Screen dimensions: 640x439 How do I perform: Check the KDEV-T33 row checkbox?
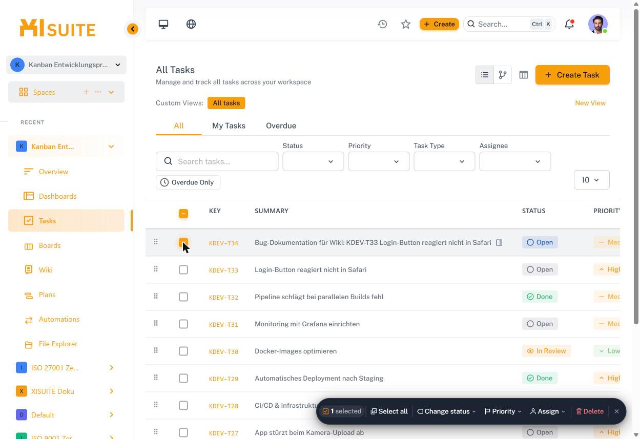[183, 269]
